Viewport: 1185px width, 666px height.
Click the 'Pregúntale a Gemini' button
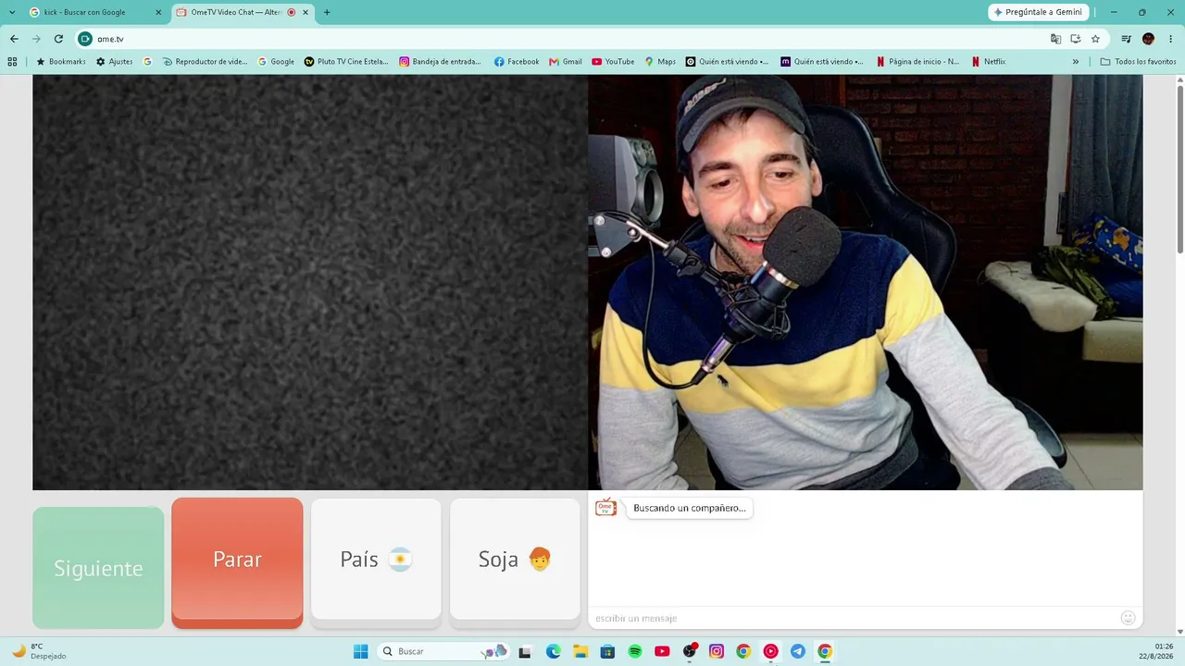click(1038, 12)
